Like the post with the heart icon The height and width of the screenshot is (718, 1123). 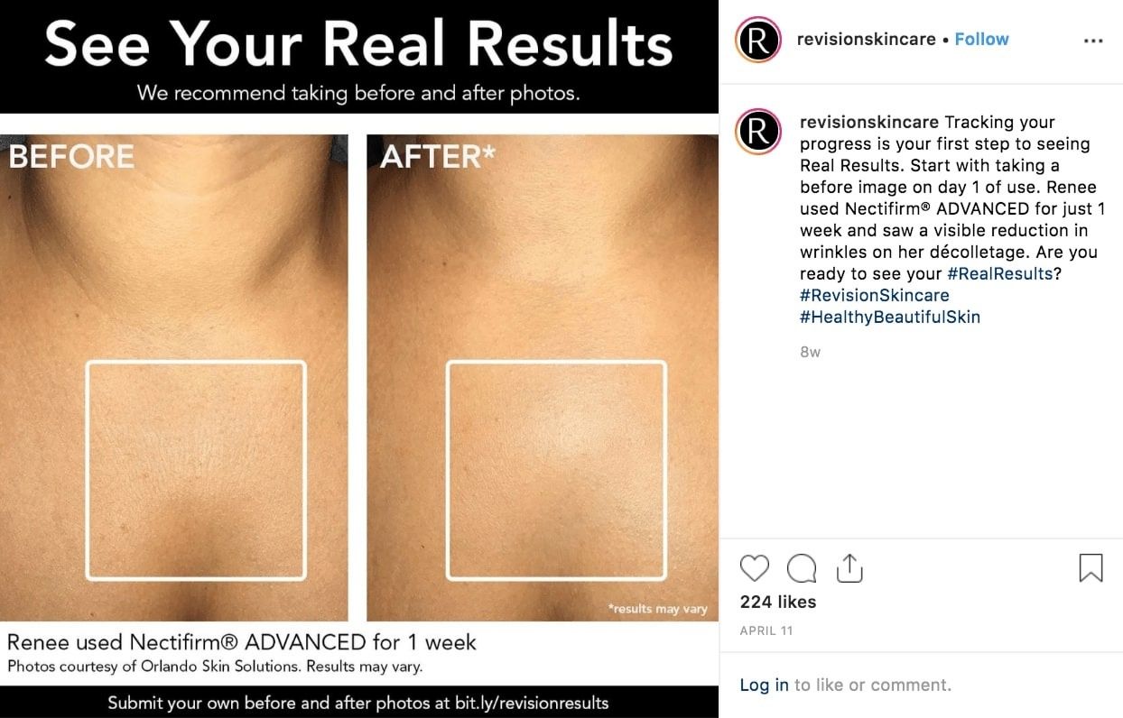point(755,568)
